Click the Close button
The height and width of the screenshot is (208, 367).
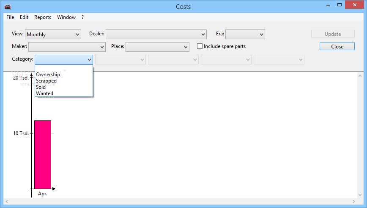[337, 46]
